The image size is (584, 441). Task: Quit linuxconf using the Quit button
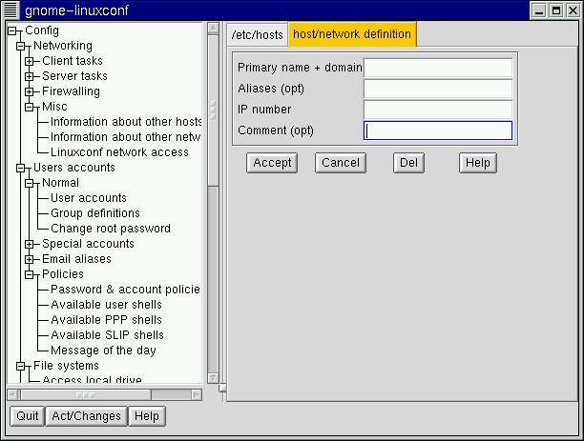pos(28,416)
